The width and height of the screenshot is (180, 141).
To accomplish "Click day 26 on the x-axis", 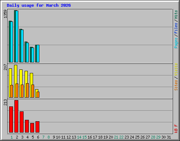I will (x=142, y=137).
